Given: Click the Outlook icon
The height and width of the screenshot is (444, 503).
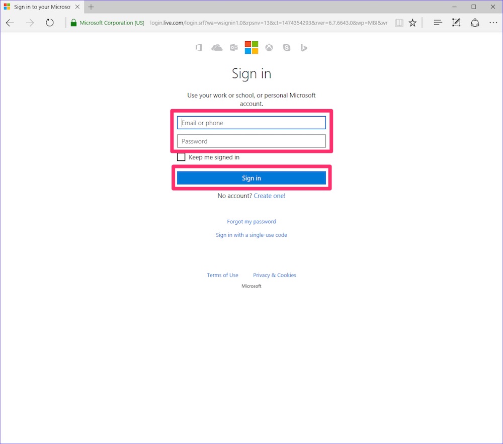Looking at the screenshot, I should point(234,48).
